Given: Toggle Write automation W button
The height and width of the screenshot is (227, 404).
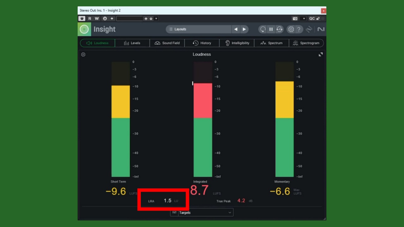Looking at the screenshot, I should coord(97,19).
